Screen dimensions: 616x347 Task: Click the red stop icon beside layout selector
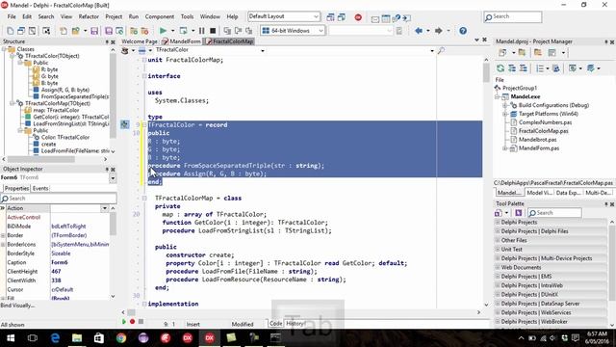[358, 17]
